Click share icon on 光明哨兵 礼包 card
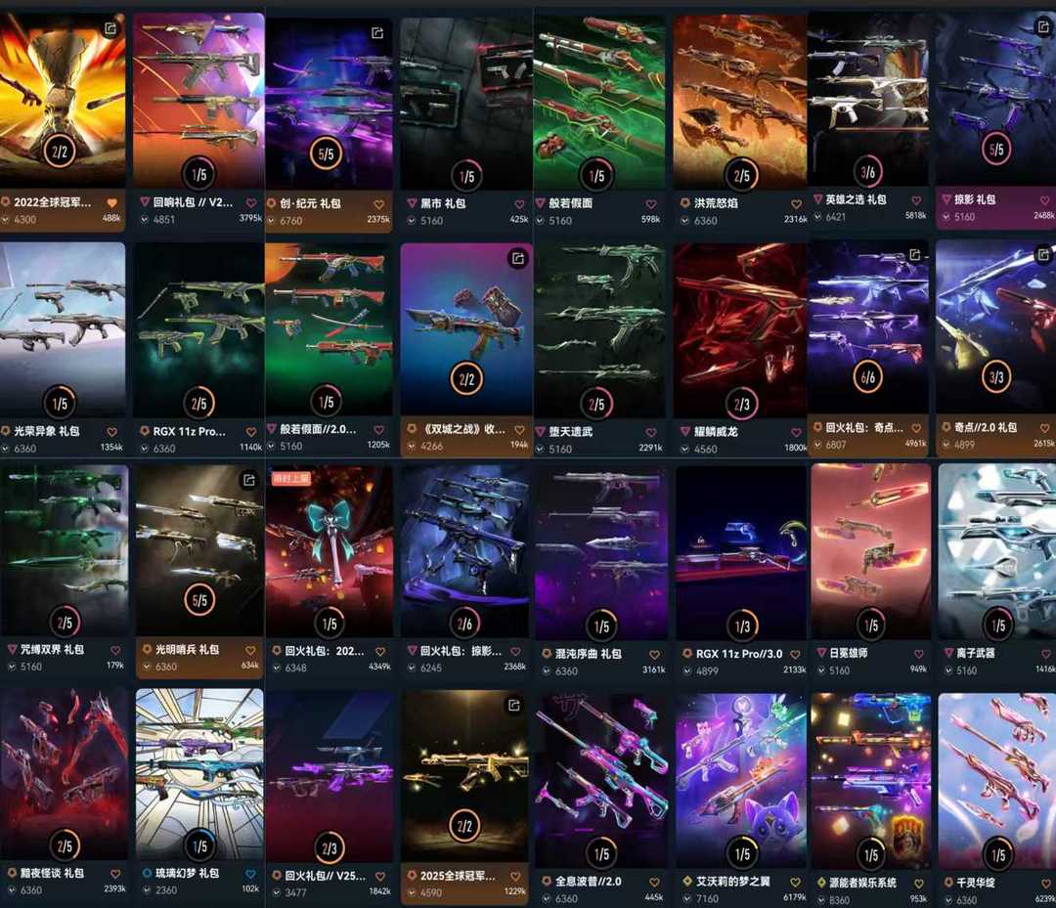This screenshot has width=1056, height=908. [248, 479]
